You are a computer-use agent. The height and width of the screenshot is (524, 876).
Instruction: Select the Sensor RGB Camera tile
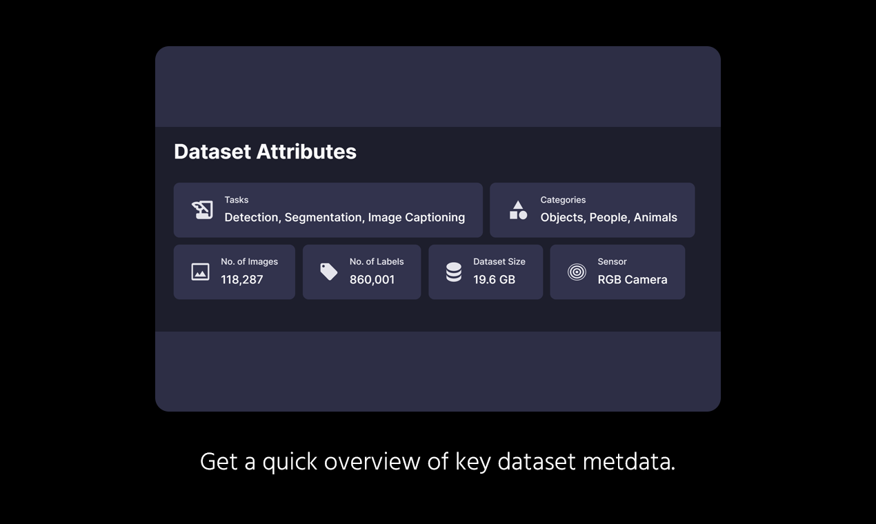click(617, 272)
